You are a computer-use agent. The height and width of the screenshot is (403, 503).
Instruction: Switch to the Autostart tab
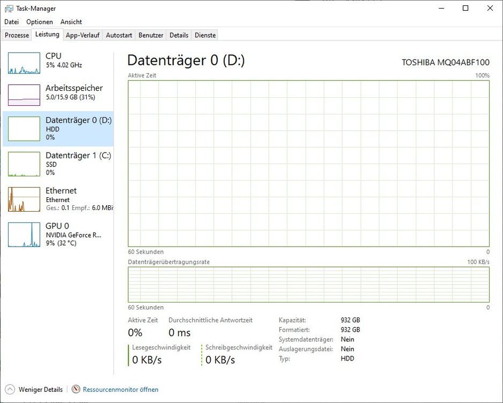pos(119,35)
